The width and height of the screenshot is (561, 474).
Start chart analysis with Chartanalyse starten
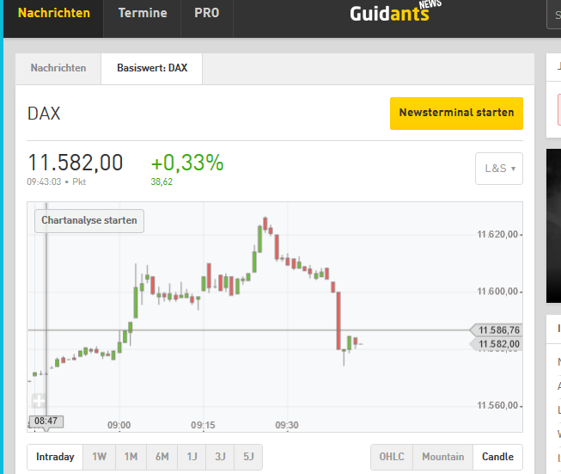click(89, 220)
